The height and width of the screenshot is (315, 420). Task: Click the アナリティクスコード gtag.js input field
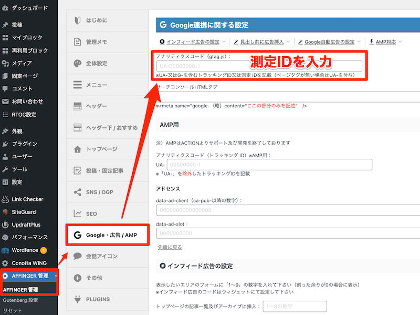tap(259, 66)
